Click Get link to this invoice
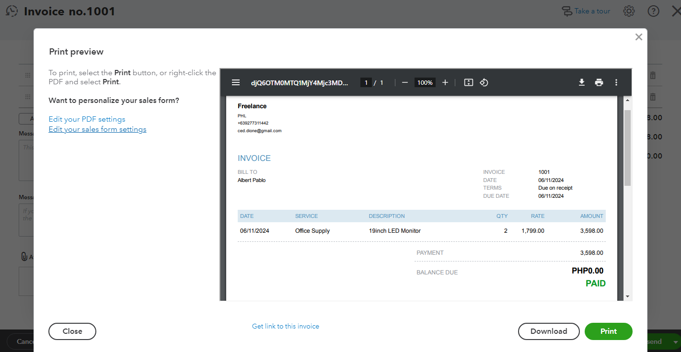 [286, 326]
